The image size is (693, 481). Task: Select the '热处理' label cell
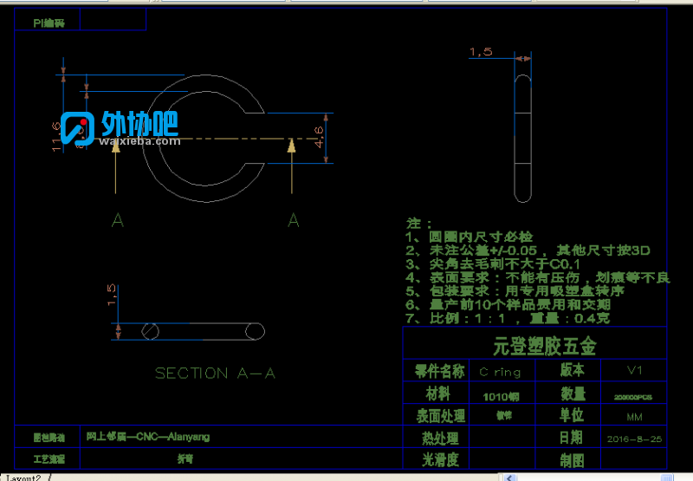[x=440, y=439]
